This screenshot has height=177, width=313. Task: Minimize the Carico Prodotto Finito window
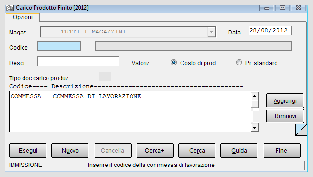click(x=267, y=8)
